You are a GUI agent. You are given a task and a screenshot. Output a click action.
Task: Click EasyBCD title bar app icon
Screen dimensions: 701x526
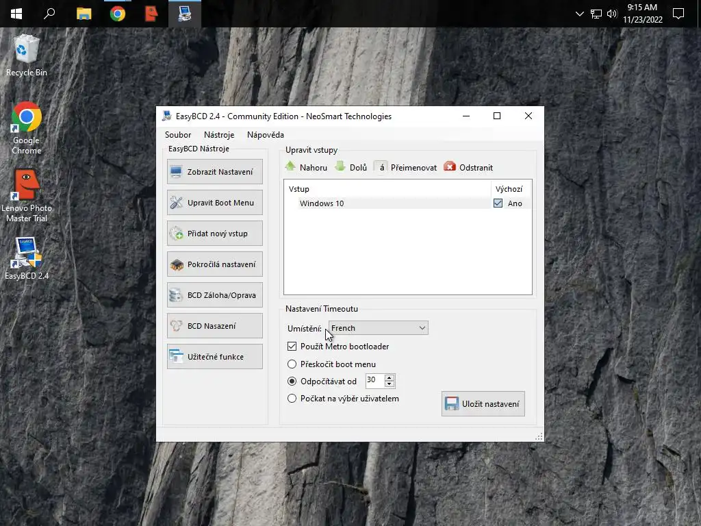(x=167, y=116)
